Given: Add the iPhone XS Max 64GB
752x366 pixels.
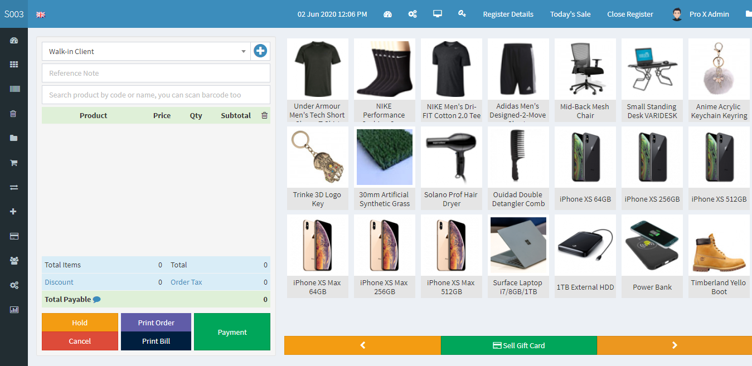Looking at the screenshot, I should pos(318,256).
